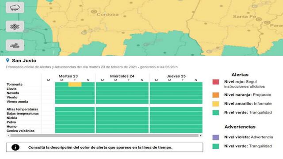The width and height of the screenshot is (283, 159).
Task: Click the Santa Fe city marker on the map
Action: tap(259, 19)
